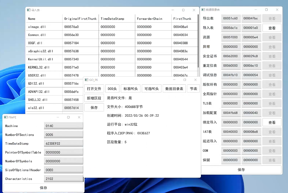Open 节表 from GO_PE toolbar
This screenshot has width=288, height=193.
coord(193,89)
